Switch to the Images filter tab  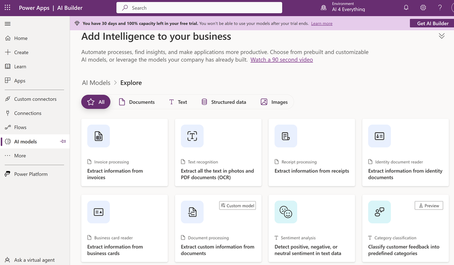point(274,102)
